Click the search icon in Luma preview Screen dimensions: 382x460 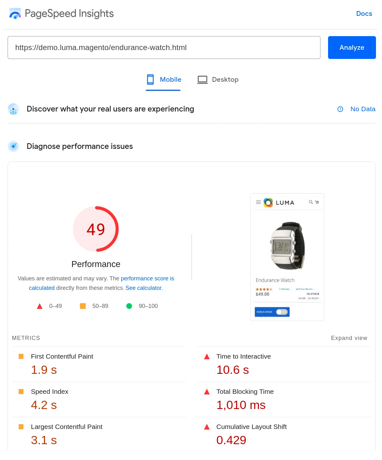point(311,202)
